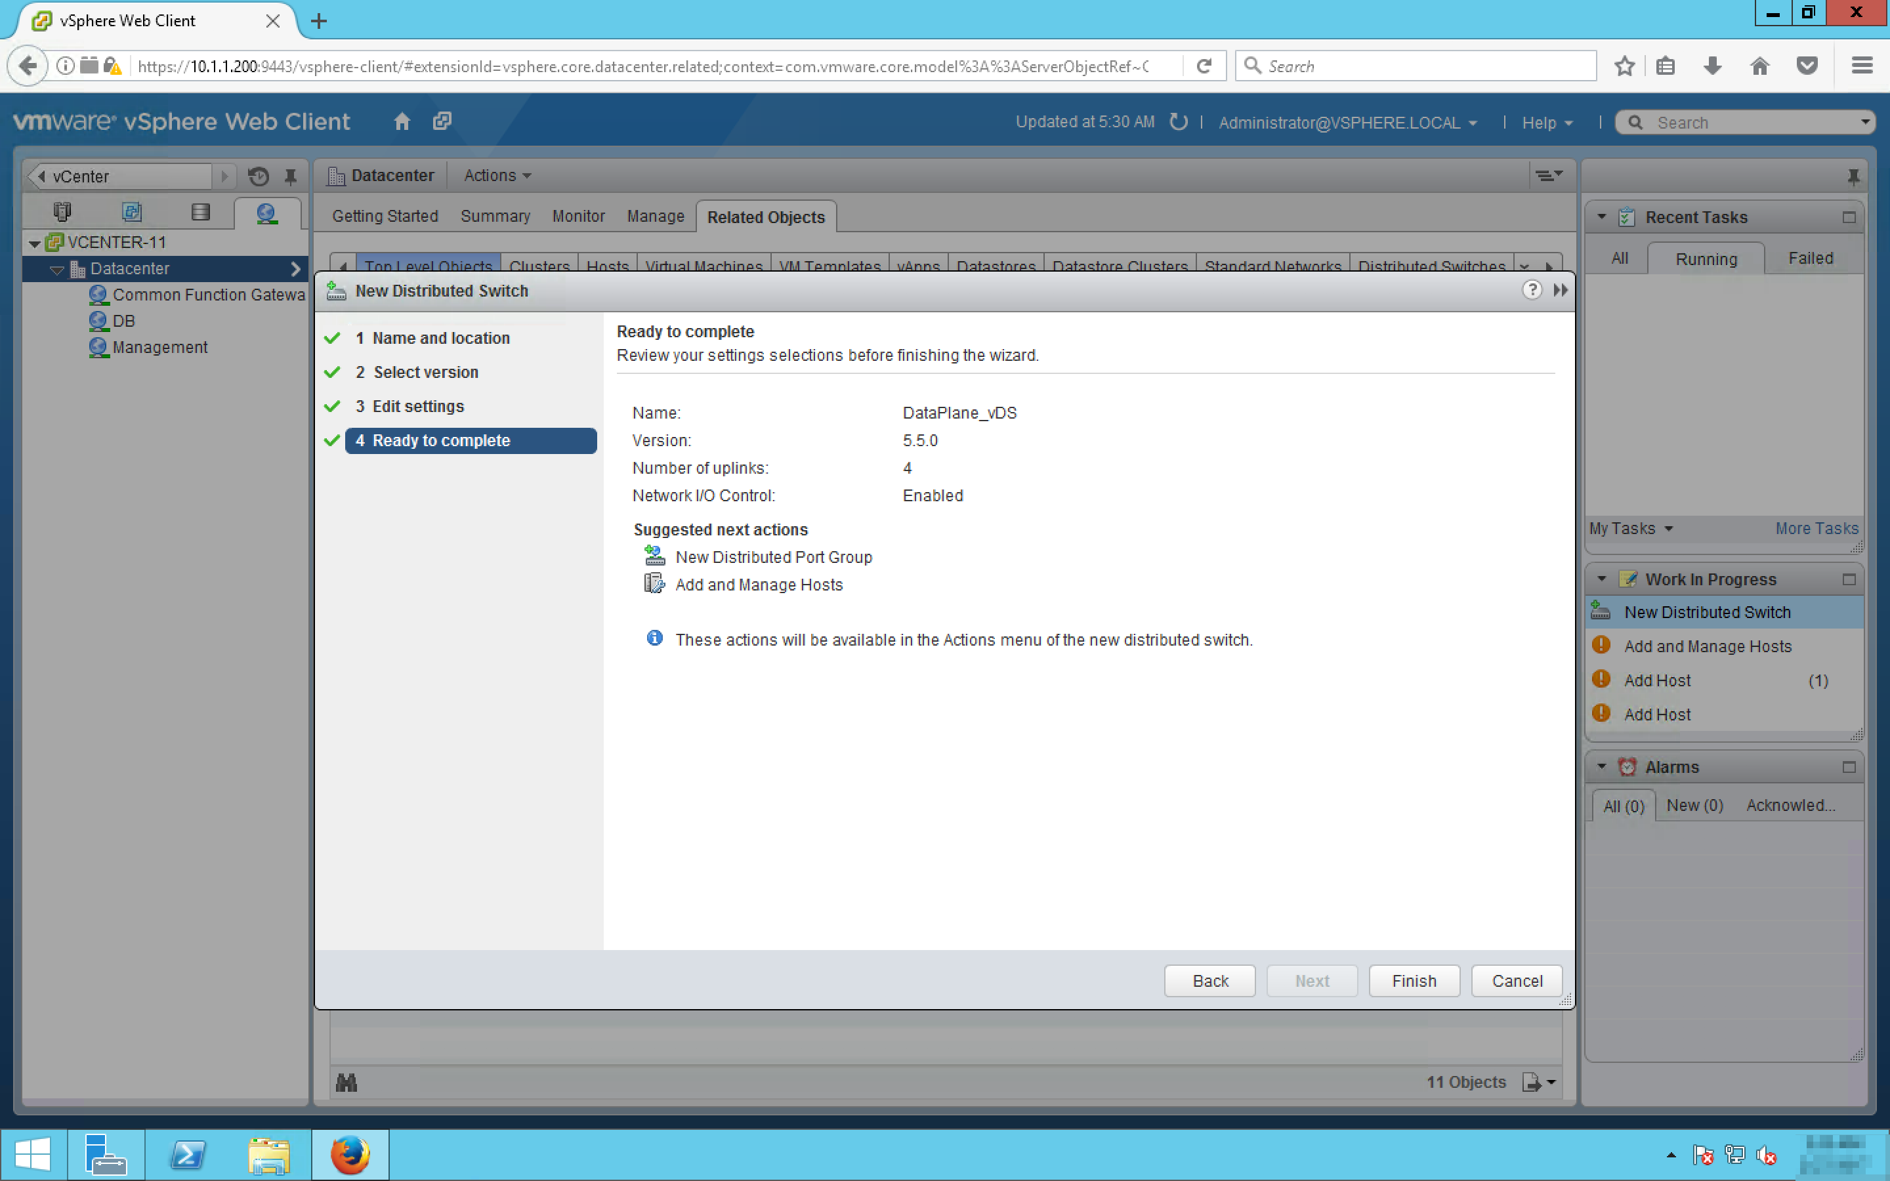Click the vSphere home icon
The width and height of the screenshot is (1890, 1181).
point(402,121)
